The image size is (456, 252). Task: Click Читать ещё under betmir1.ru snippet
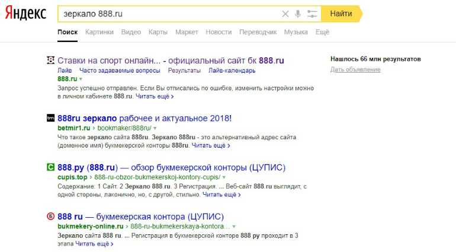pyautogui.click(x=211, y=145)
